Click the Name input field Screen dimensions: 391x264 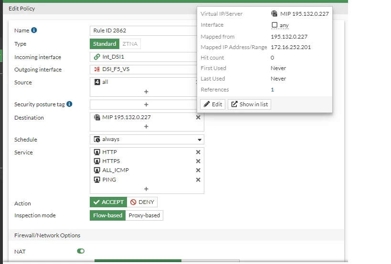point(143,30)
